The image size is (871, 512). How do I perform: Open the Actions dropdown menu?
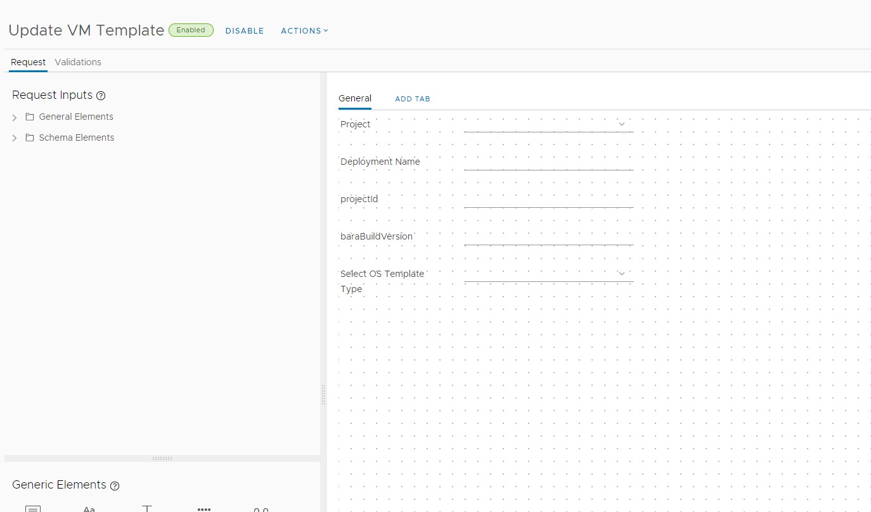(304, 30)
